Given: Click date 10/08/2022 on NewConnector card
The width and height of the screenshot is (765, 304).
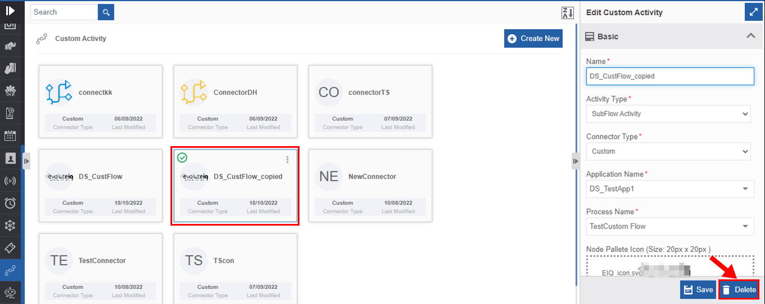Looking at the screenshot, I should pos(398,203).
